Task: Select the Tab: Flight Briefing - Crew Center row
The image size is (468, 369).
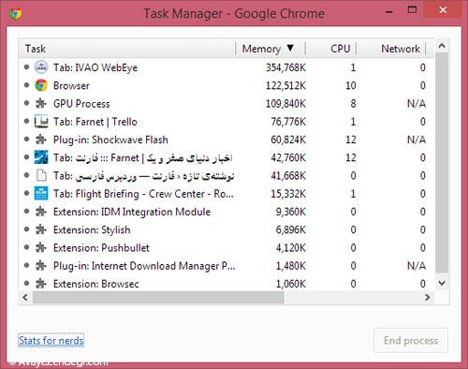Action: coord(227,194)
